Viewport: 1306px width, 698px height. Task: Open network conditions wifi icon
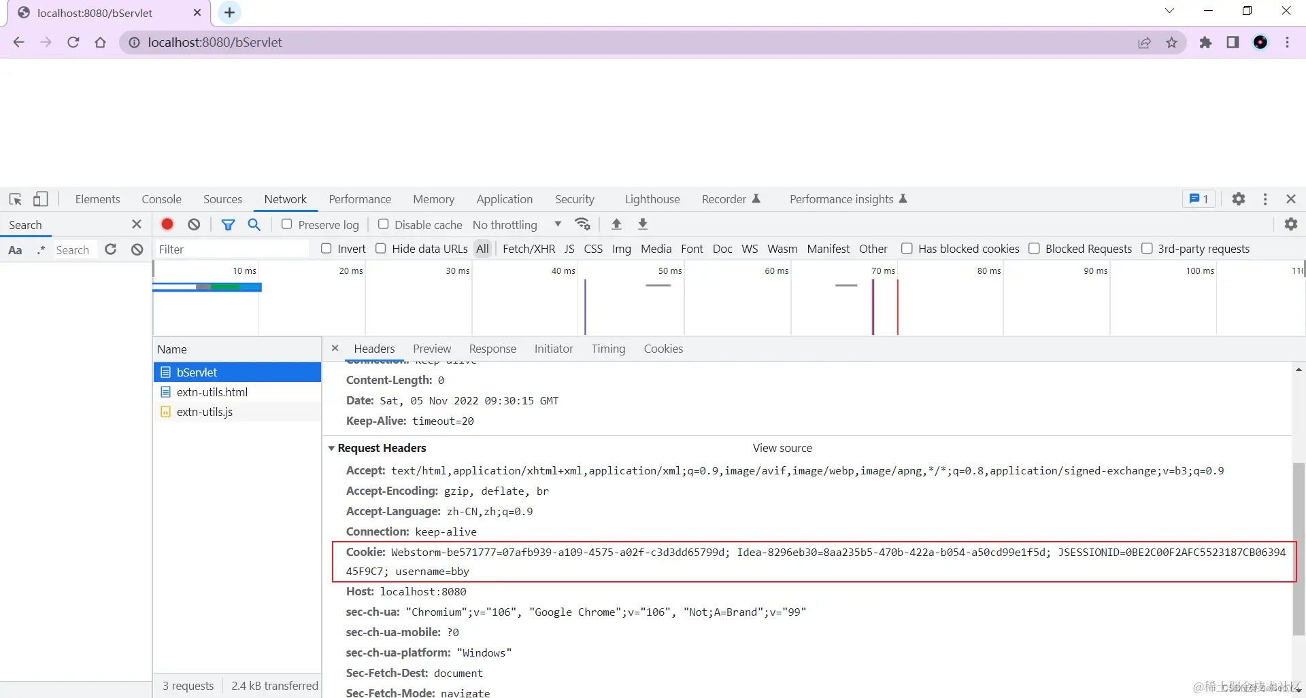[583, 224]
